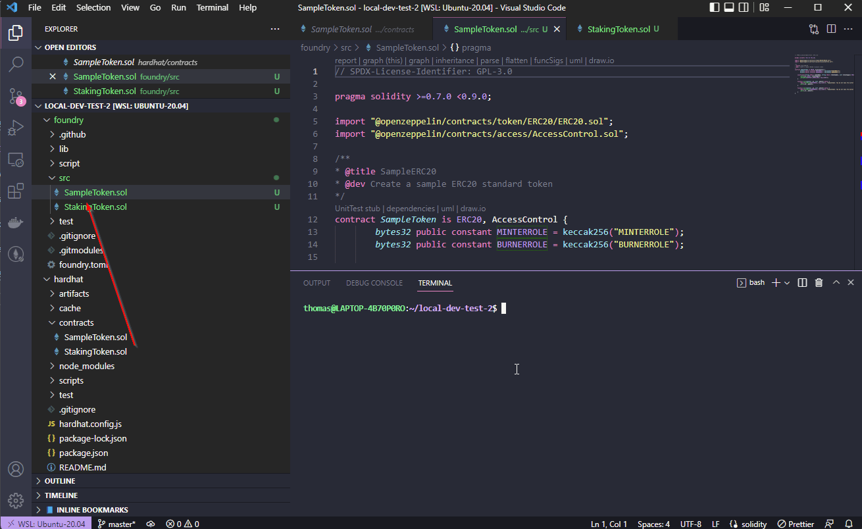862x529 pixels.
Task: Open hardhat.config.js file
Action: pos(90,424)
